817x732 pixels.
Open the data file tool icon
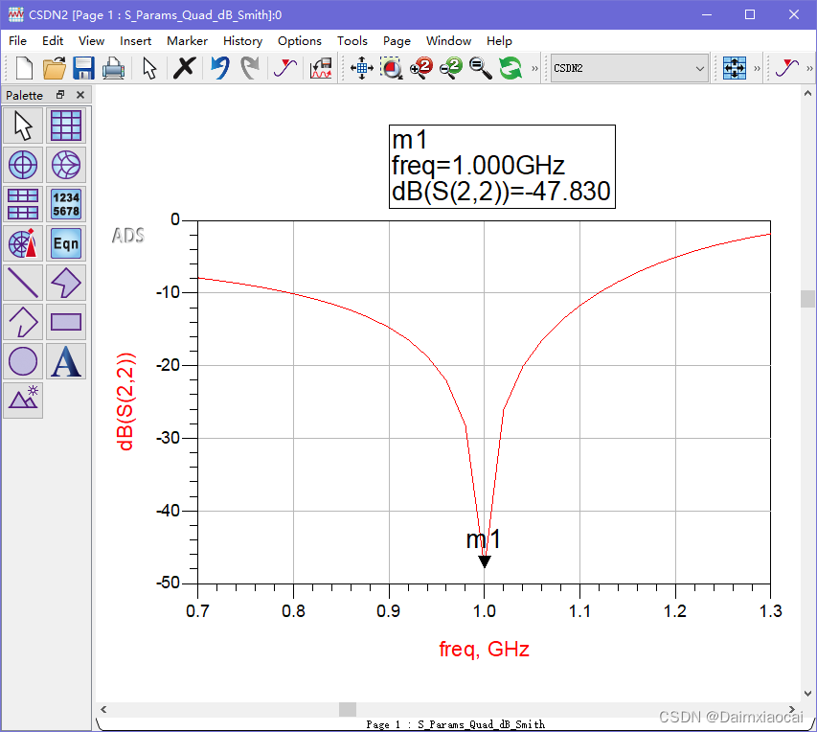[x=321, y=68]
